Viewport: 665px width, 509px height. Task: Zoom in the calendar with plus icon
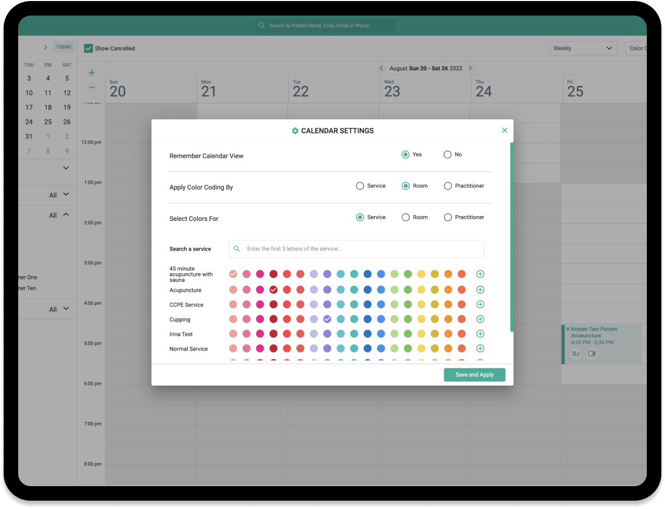[91, 73]
